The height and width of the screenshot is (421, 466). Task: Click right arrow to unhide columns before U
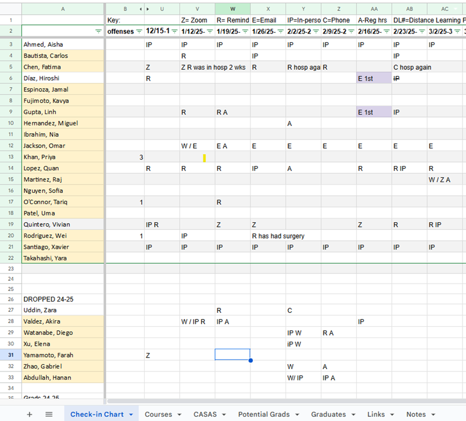[x=148, y=9]
